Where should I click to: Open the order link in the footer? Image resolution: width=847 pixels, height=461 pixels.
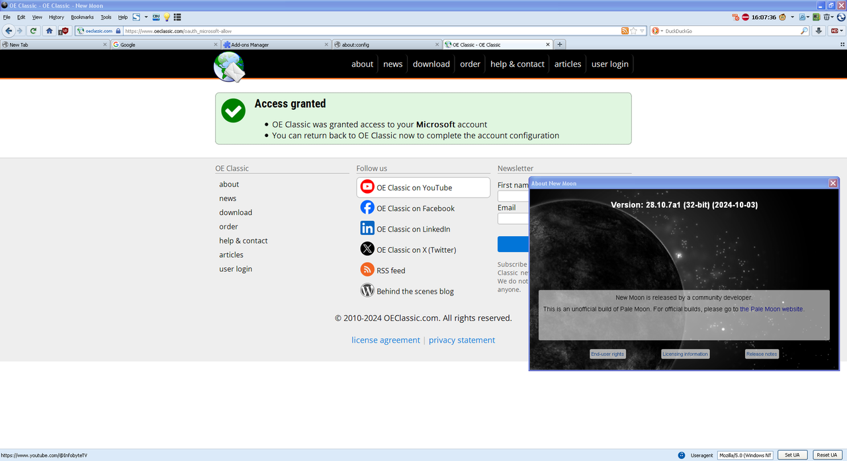229,226
